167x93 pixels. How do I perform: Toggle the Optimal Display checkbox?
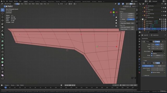152,72
